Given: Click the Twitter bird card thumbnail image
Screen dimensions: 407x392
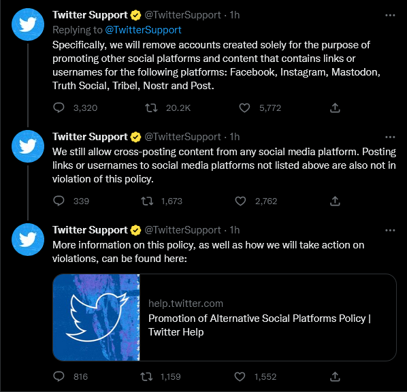Looking at the screenshot, I should point(96,317).
